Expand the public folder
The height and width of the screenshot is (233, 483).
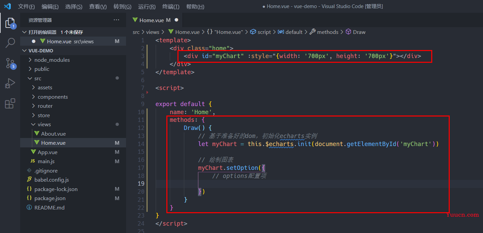click(x=30, y=69)
